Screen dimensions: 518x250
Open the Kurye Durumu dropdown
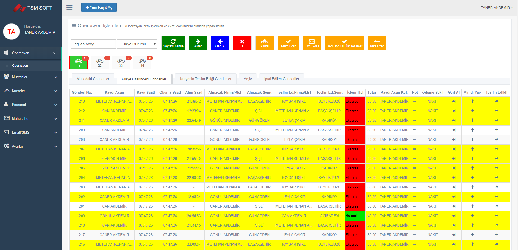137,44
